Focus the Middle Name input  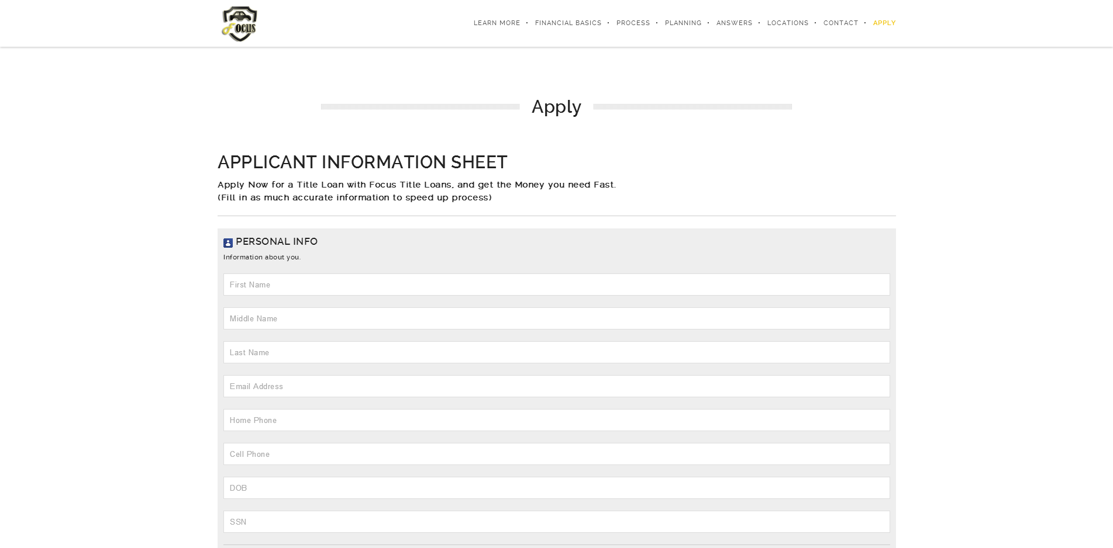pos(556,318)
